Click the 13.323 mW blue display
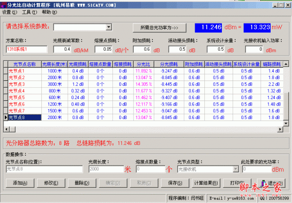292x203 pixels. coord(257,28)
